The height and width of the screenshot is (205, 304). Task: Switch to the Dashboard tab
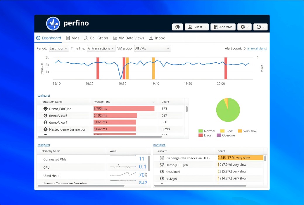tap(49, 38)
